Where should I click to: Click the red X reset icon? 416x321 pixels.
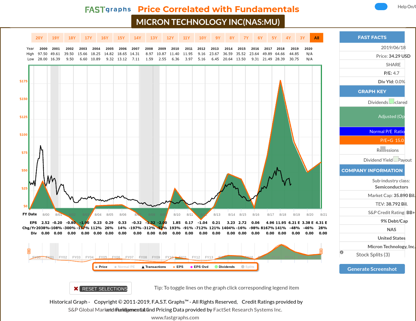tap(76, 289)
